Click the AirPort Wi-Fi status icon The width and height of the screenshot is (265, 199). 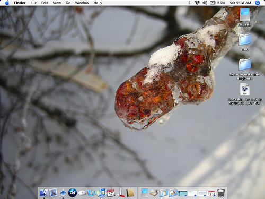point(197,3)
